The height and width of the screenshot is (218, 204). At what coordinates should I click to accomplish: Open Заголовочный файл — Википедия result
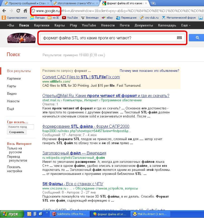click(74, 153)
